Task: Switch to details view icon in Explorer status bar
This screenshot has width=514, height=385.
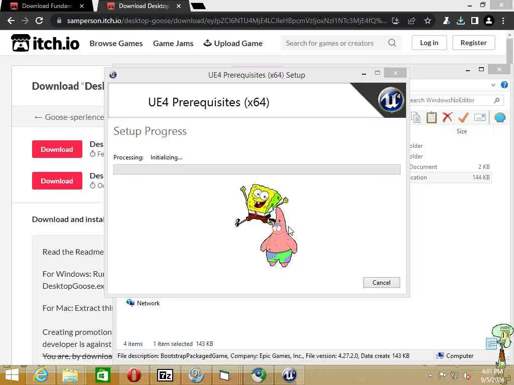Action: point(491,343)
